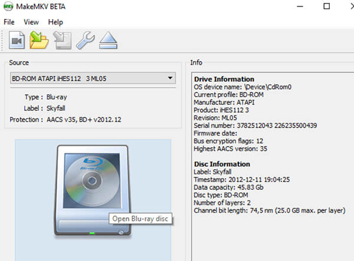Click the Revision ML05 line
354x261 pixels.
pyautogui.click(x=215, y=118)
